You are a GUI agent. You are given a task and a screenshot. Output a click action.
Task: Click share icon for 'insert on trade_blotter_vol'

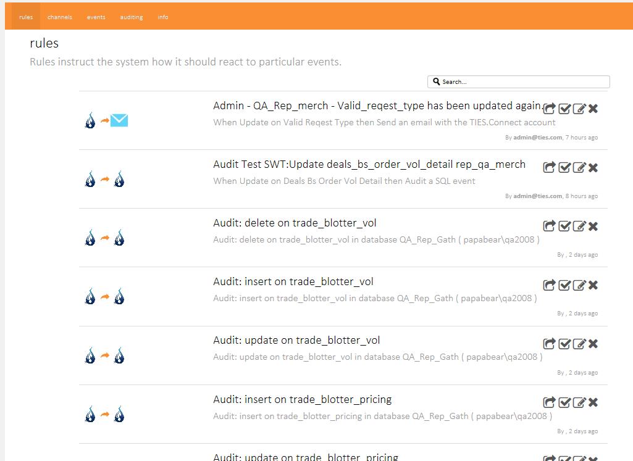pyautogui.click(x=549, y=285)
